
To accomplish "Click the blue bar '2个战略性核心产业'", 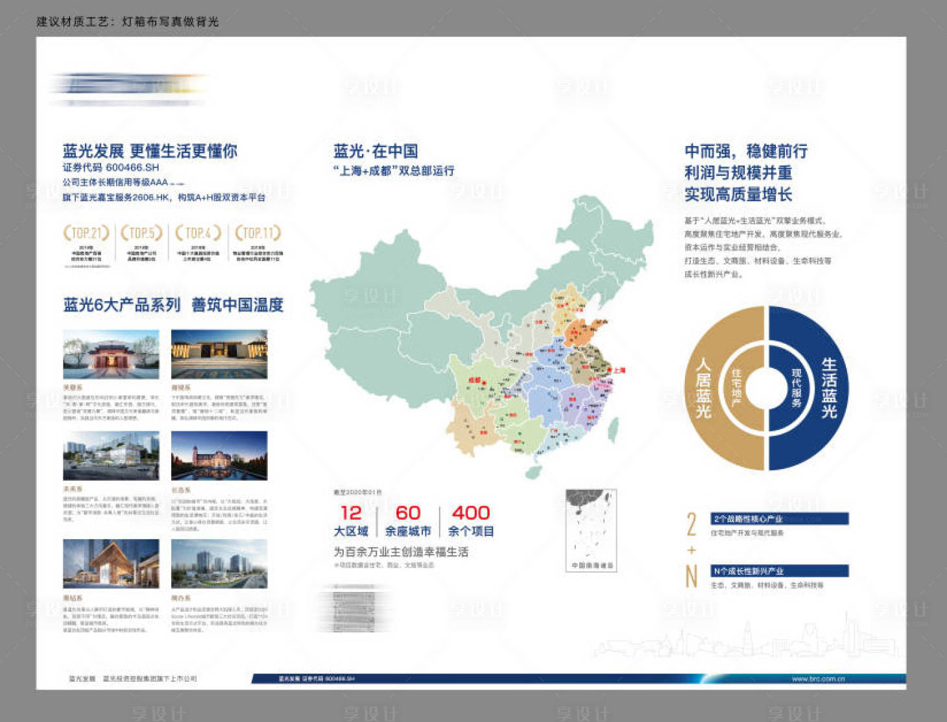I will pos(780,519).
